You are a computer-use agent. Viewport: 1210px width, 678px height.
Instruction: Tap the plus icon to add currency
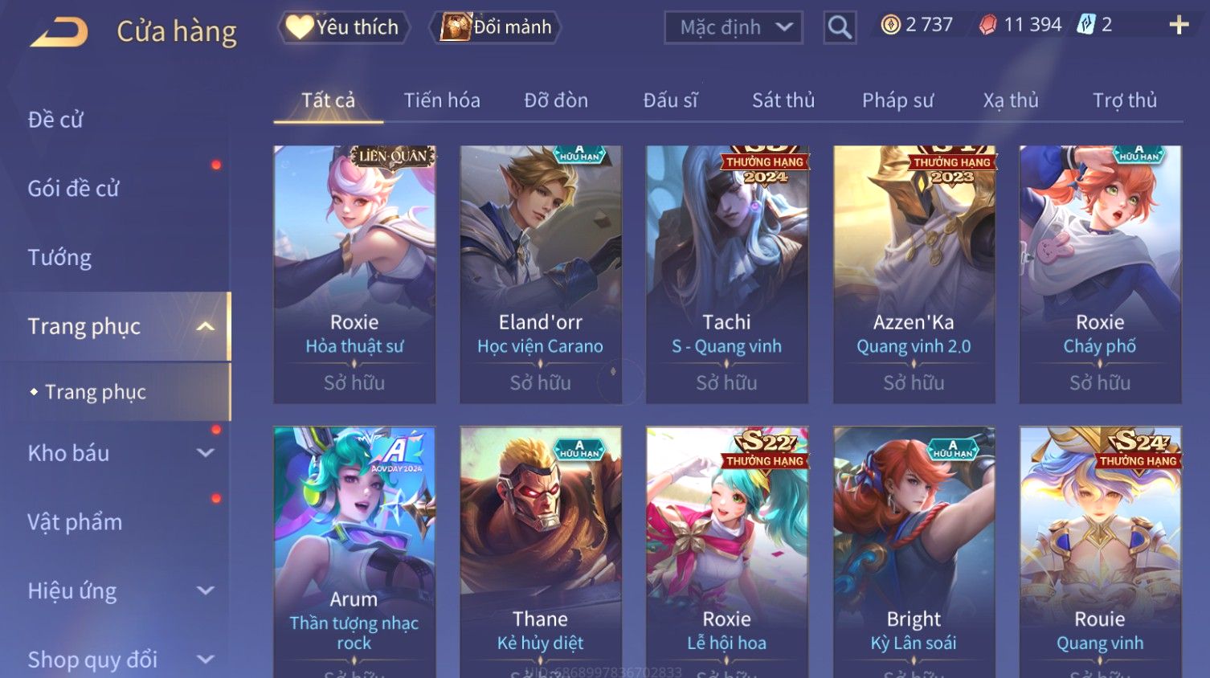tap(1179, 26)
